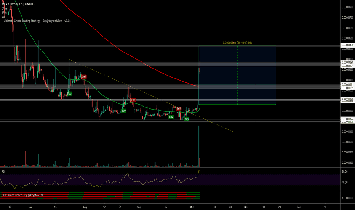The height and width of the screenshot is (210, 355).
Task: Select the 0.00000722 price level label
Action: [347, 119]
